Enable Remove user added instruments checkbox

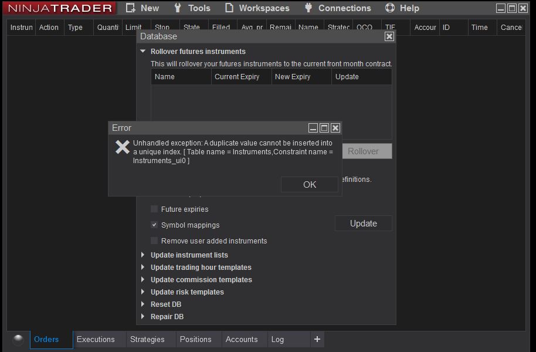pos(154,241)
